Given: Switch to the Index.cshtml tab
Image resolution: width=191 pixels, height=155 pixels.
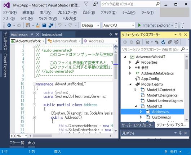Looking at the screenshot, I should (52, 35).
